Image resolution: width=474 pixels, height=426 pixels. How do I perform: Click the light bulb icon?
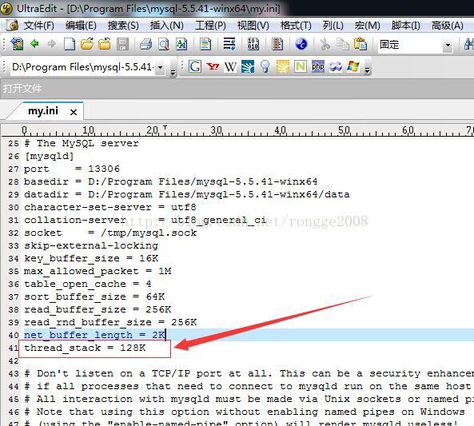[265, 66]
